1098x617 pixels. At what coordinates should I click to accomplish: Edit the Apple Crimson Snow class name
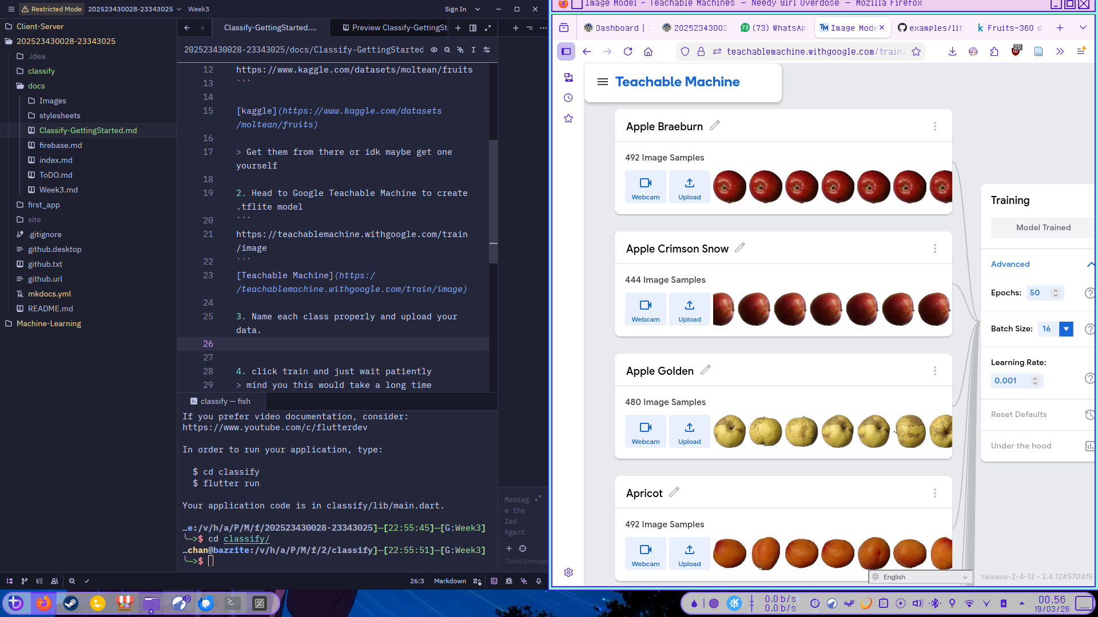740,248
